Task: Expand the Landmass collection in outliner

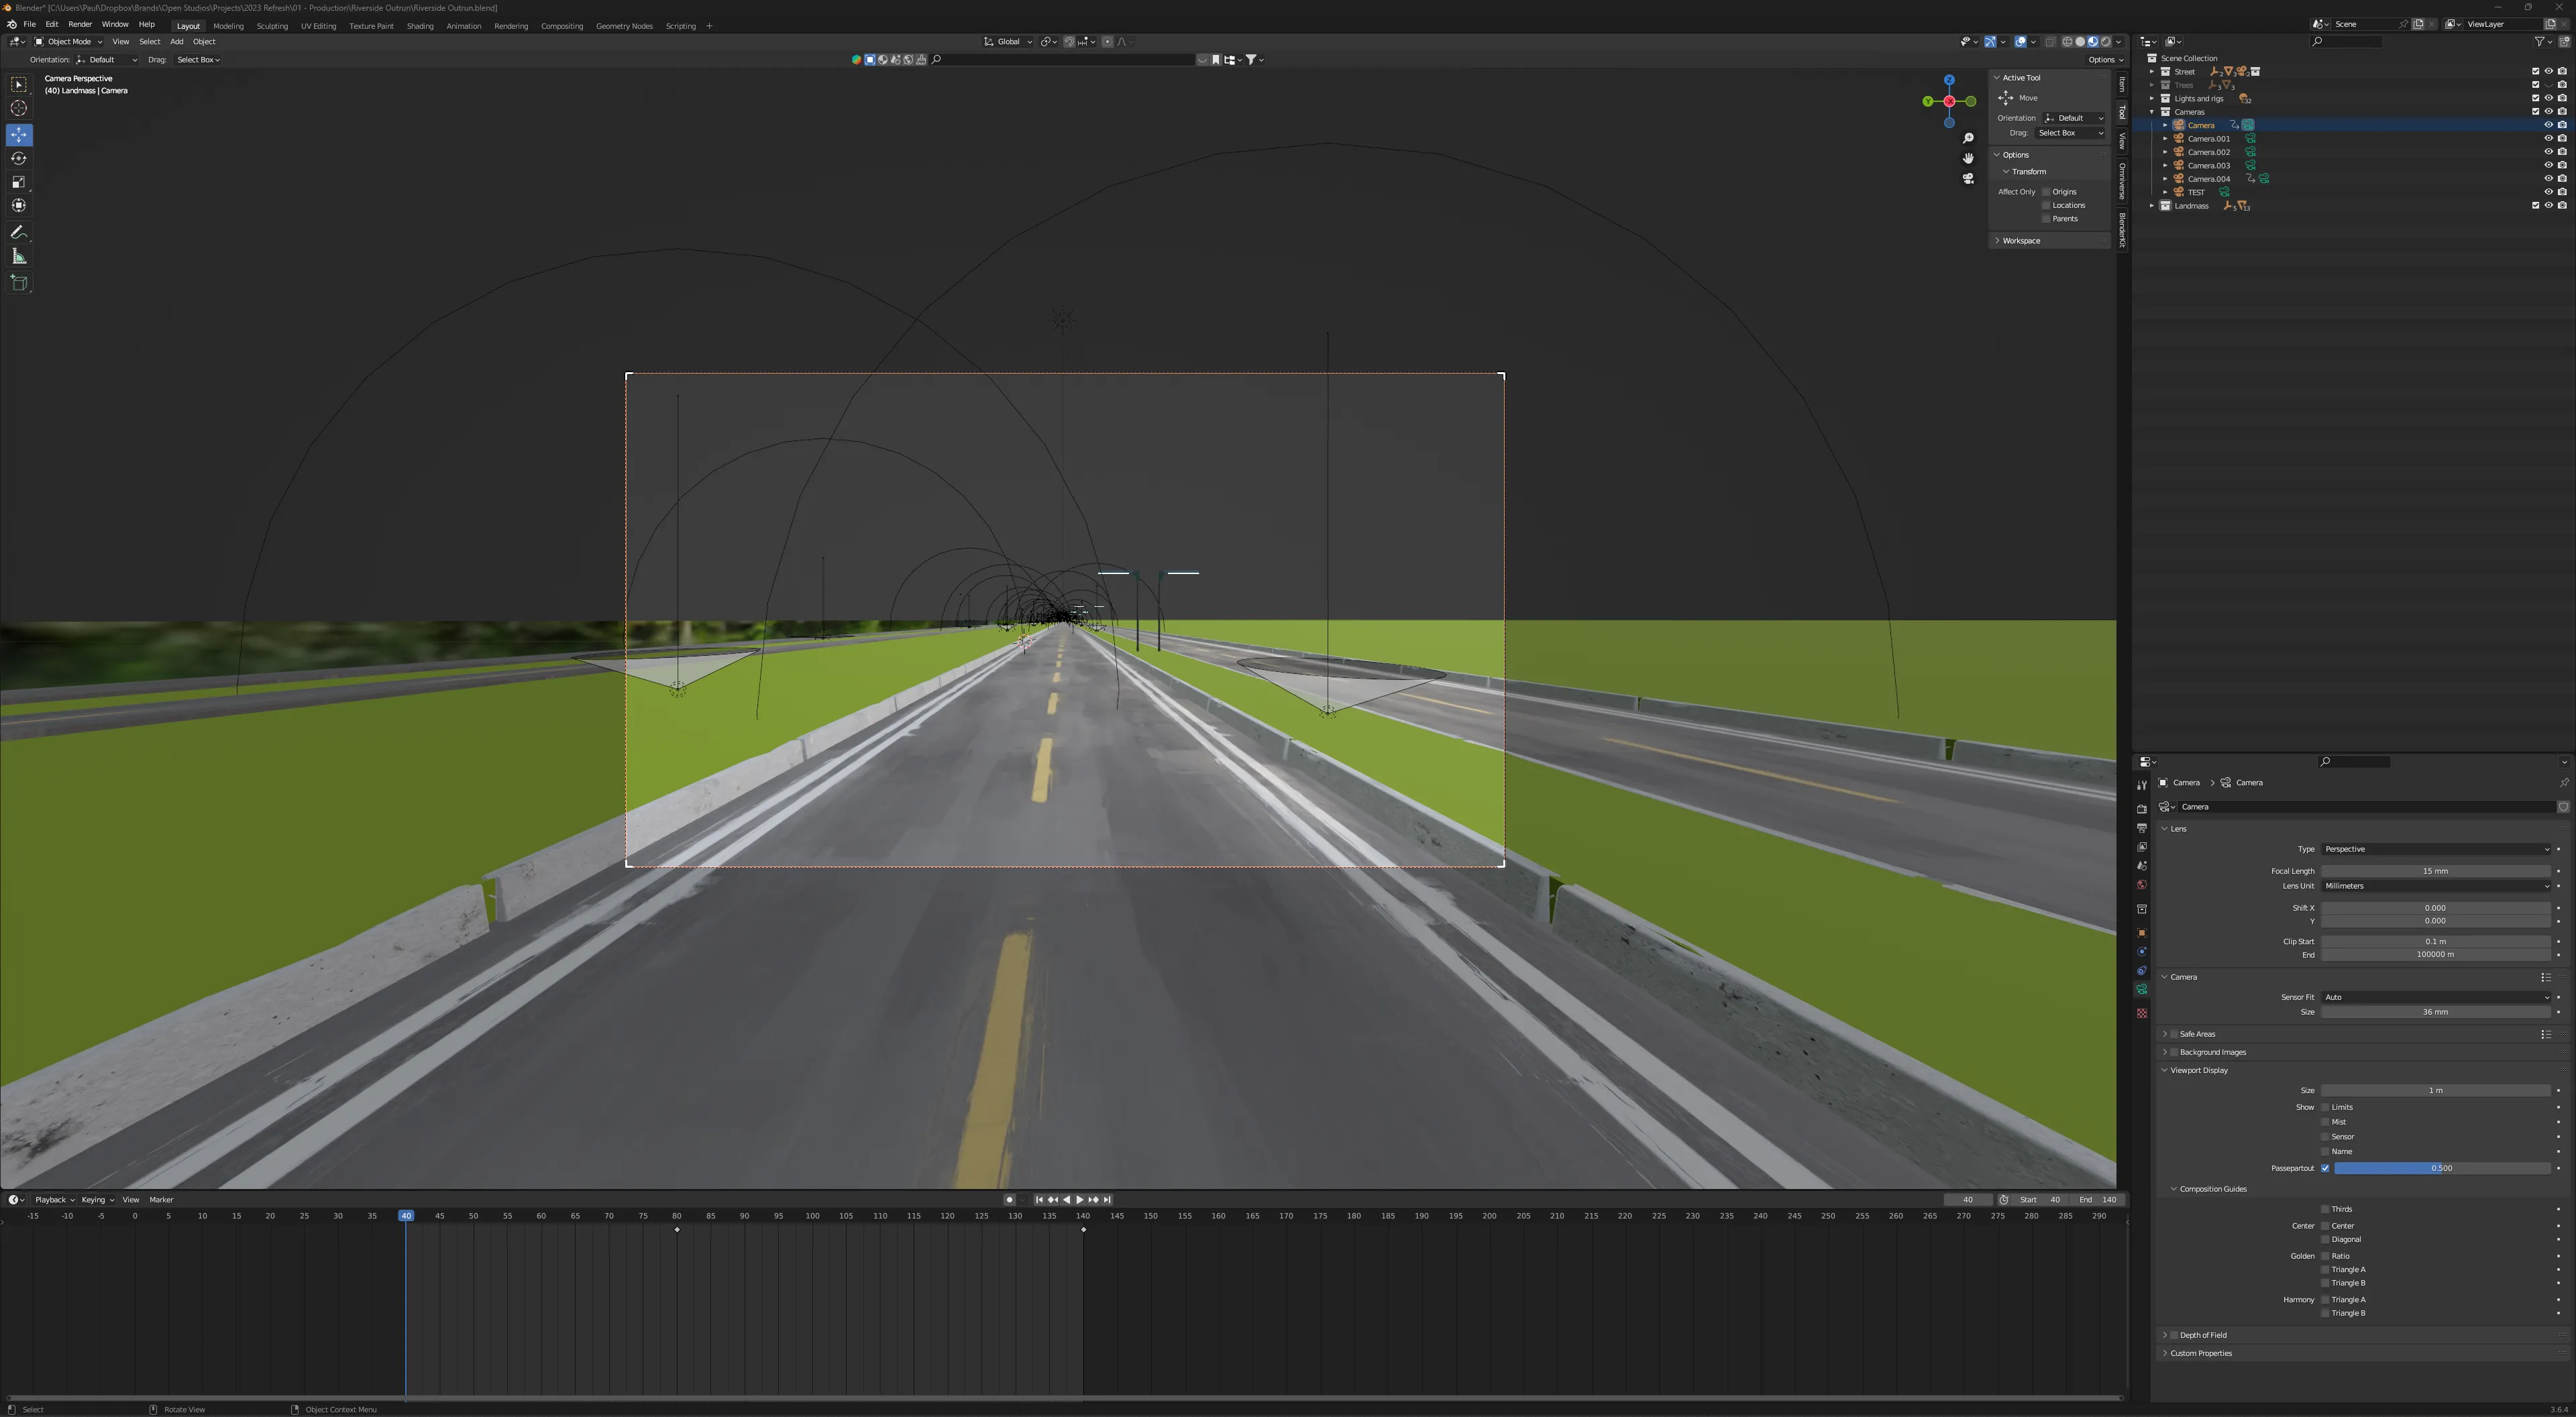Action: pos(2152,206)
